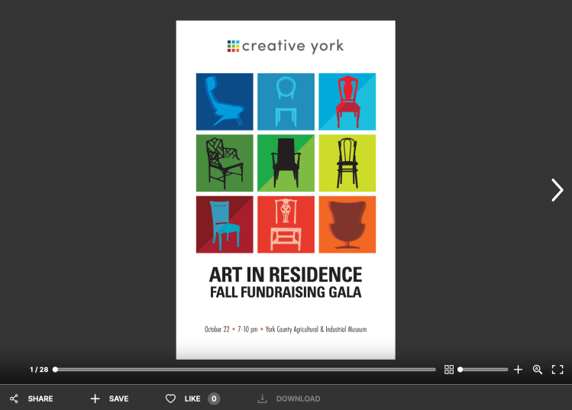Click the LIKE text label
The height and width of the screenshot is (410, 572).
192,399
